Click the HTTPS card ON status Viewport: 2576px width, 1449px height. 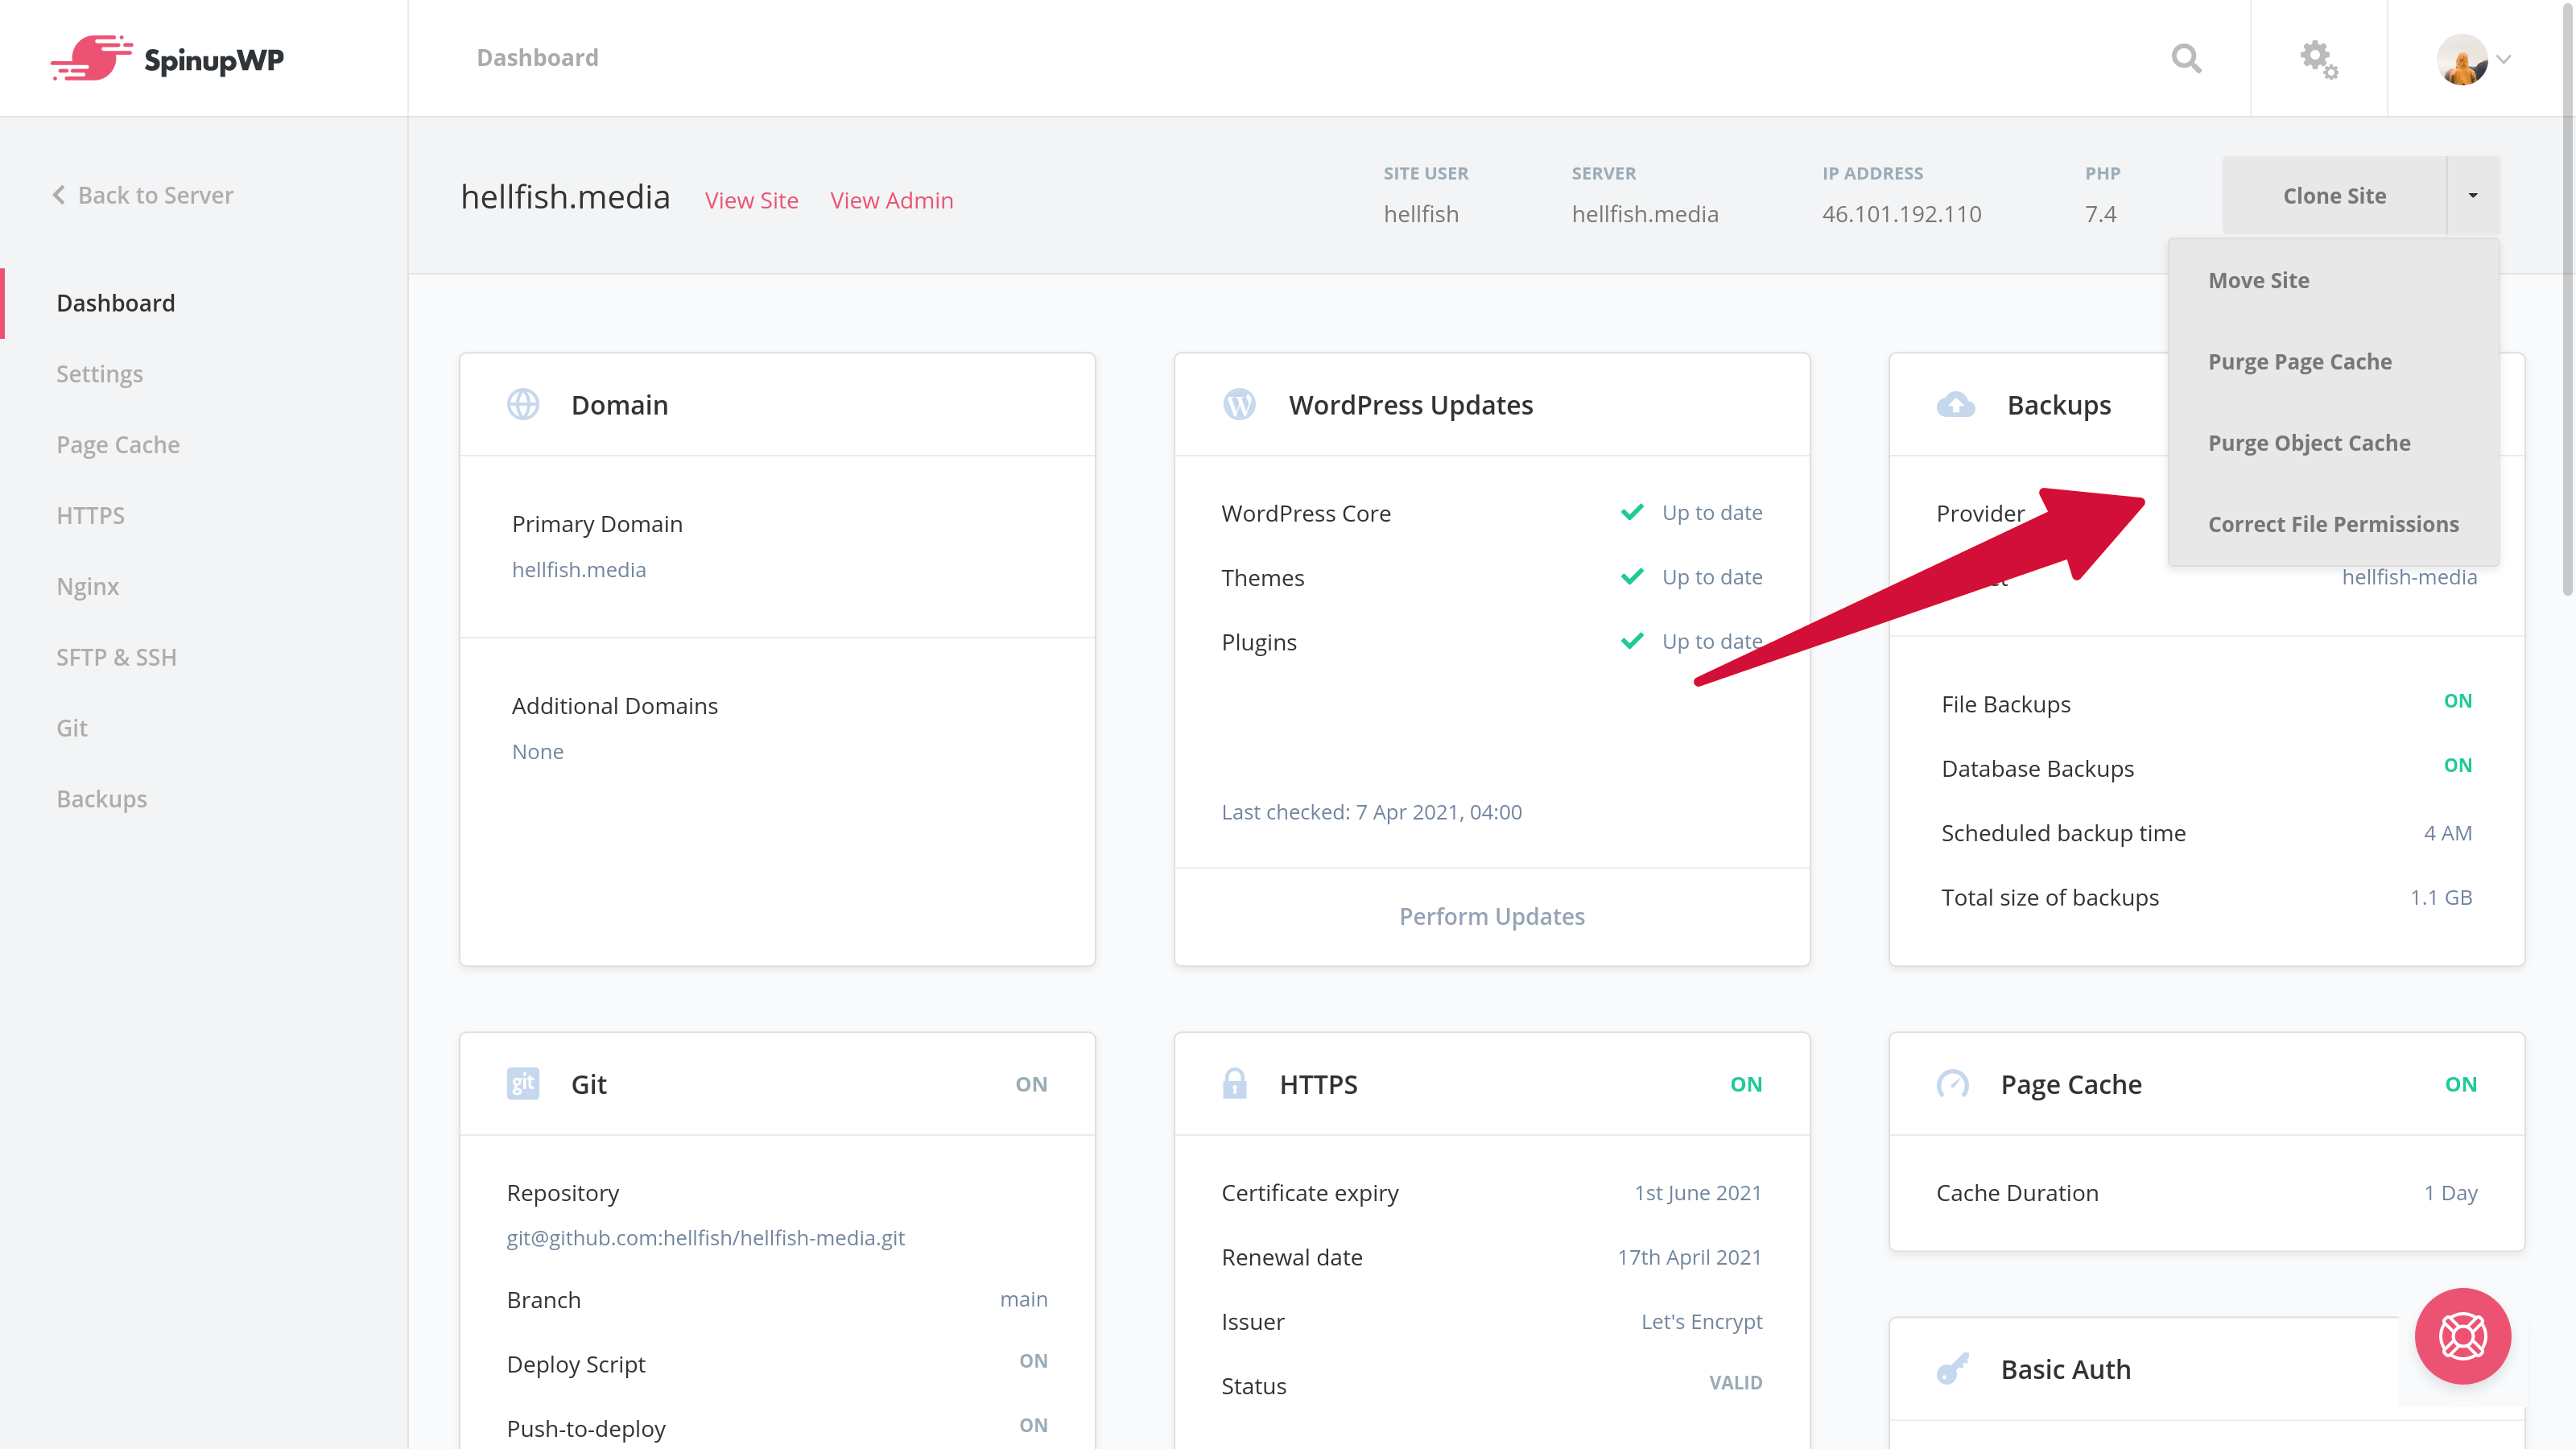coord(1746,1084)
